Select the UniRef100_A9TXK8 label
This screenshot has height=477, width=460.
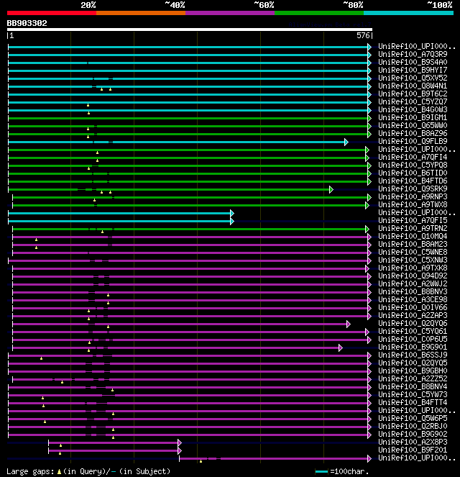tap(413, 268)
